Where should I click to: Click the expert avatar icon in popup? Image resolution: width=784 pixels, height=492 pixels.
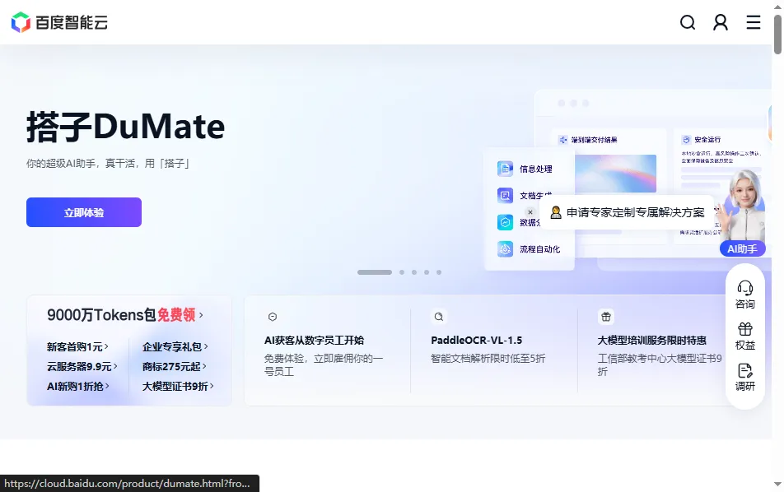click(x=556, y=212)
